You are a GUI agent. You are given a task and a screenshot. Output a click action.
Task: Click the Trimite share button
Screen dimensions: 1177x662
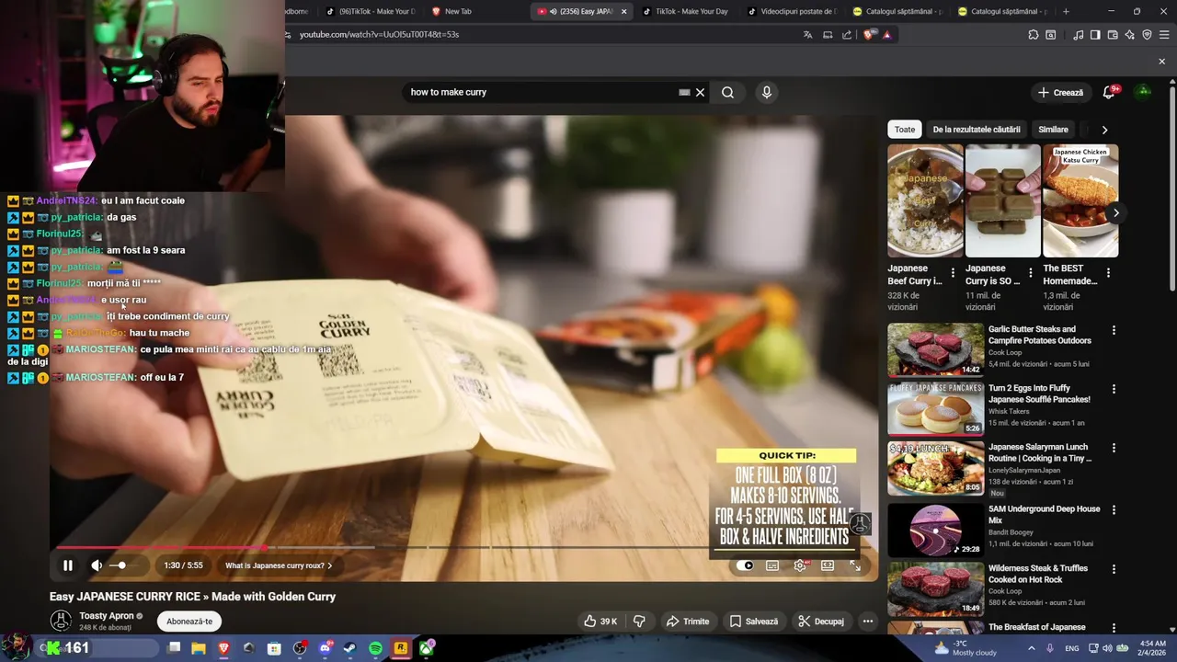click(688, 622)
